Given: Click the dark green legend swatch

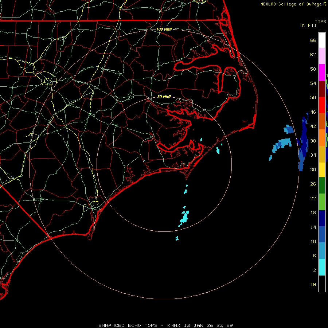Looking at the screenshot, I should [322, 186].
